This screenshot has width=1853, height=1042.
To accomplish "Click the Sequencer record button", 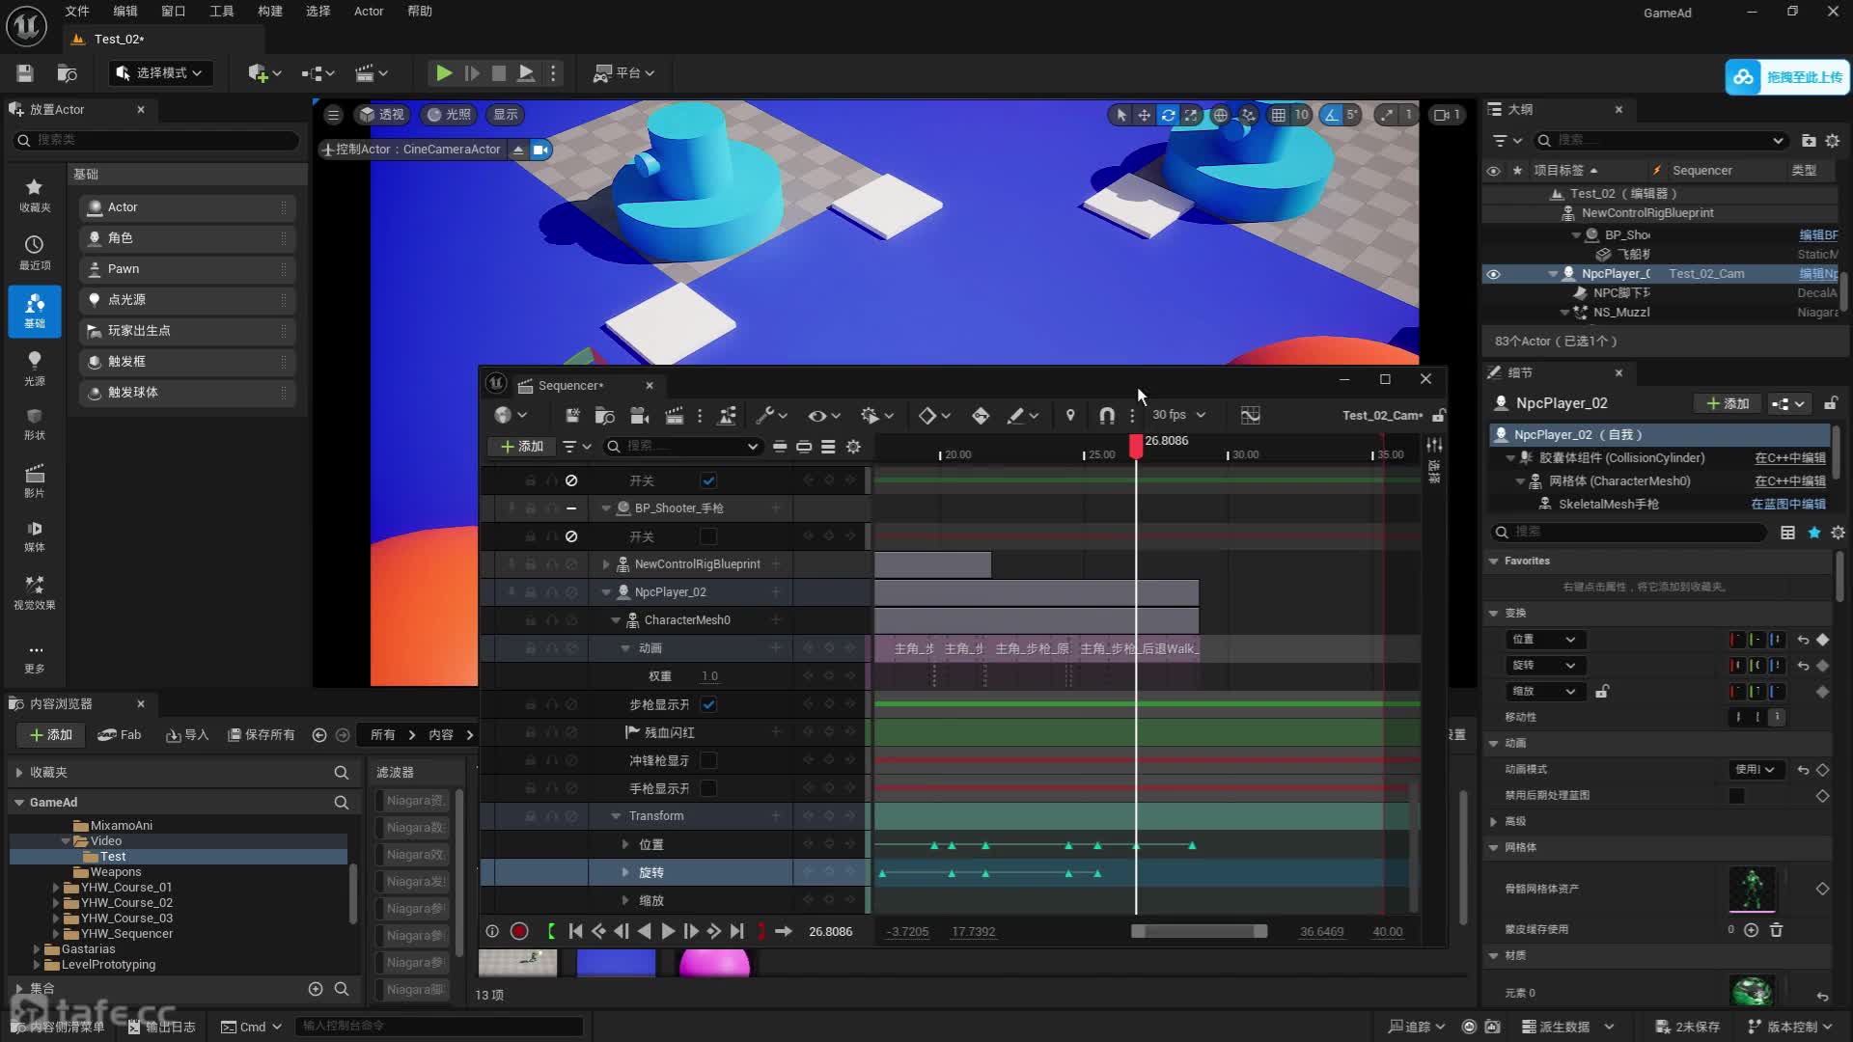I will tap(519, 931).
